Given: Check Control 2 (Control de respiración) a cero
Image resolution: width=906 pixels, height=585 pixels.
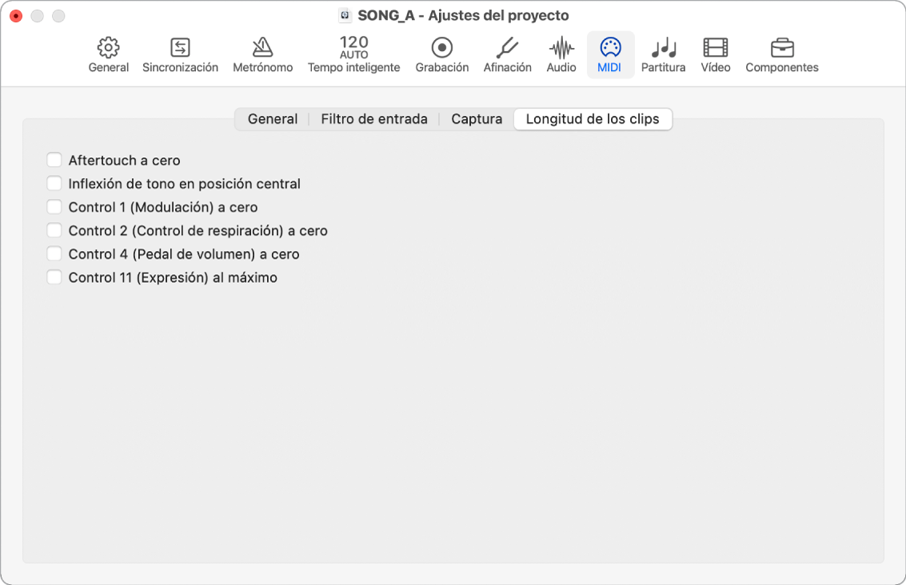Looking at the screenshot, I should coord(54,230).
